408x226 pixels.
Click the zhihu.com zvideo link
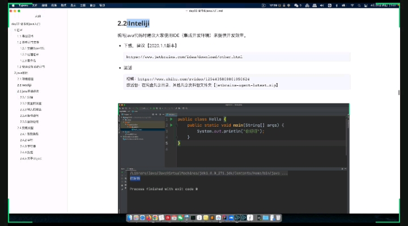coord(194,79)
